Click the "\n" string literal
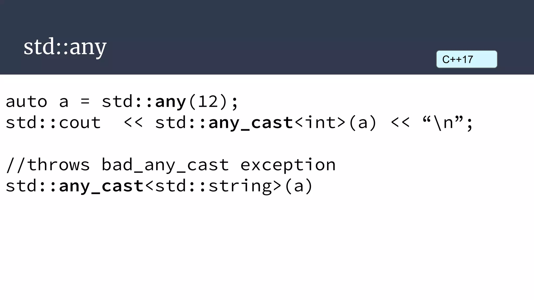 pyautogui.click(x=443, y=122)
